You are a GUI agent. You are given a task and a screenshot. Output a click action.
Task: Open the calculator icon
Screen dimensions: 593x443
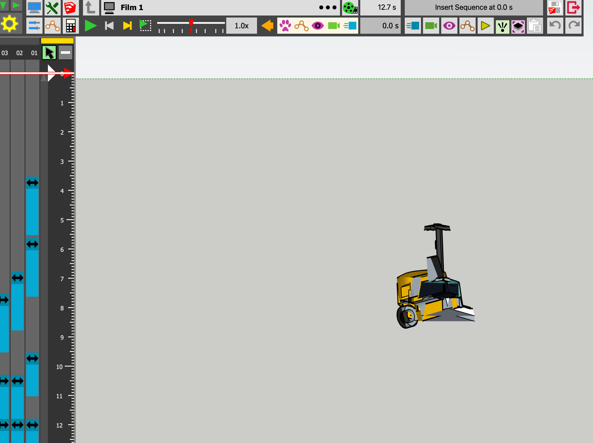click(x=70, y=26)
